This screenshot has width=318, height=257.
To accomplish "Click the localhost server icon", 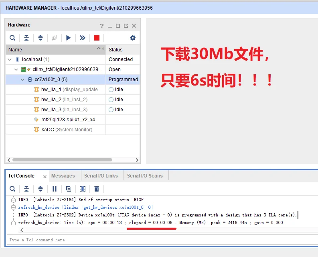I will (x=17, y=59).
